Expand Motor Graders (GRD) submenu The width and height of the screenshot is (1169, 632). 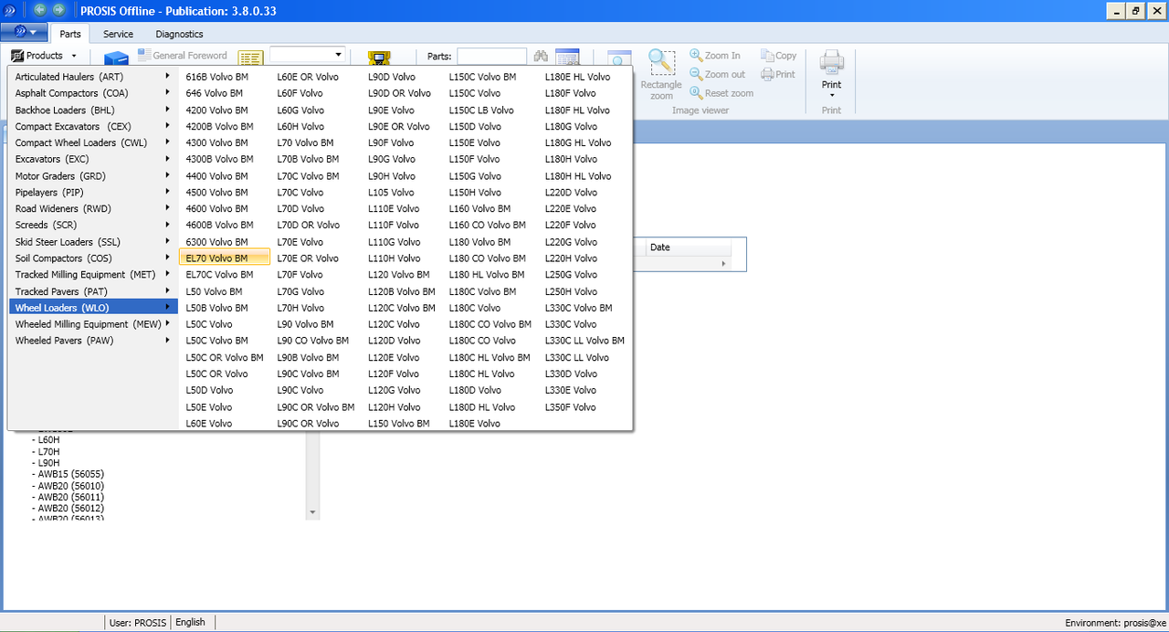click(x=168, y=175)
